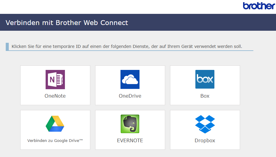Select the Dropbox open-box icon
The width and height of the screenshot is (276, 157).
click(205, 124)
